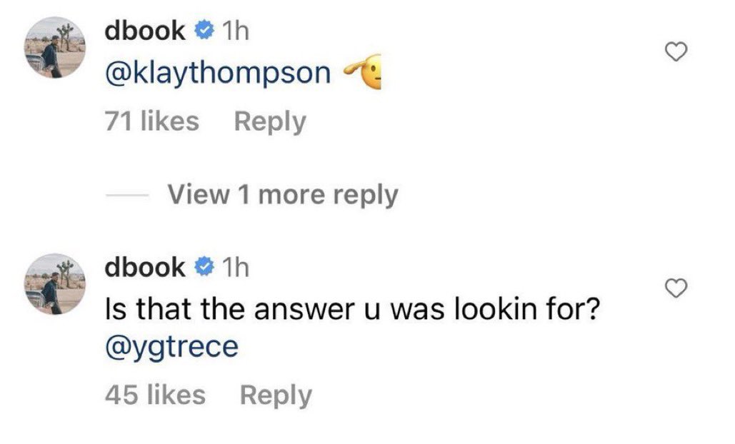The image size is (735, 444).
Task: Click the "1h" timestamp on the first comment
Action: coord(235,31)
